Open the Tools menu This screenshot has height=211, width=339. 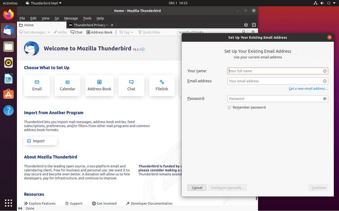[x=87, y=18]
